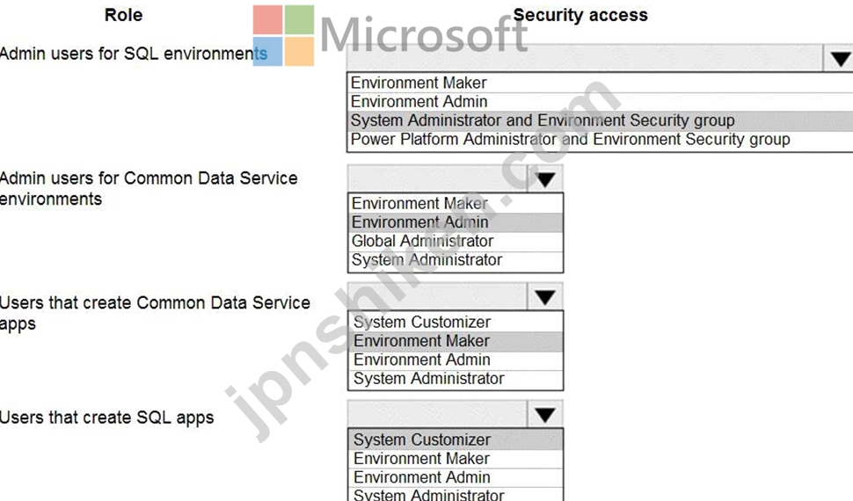Viewport: 853px width, 501px height.
Task: Pick System Administrator for Common Data Service admins
Action: [x=456, y=260]
